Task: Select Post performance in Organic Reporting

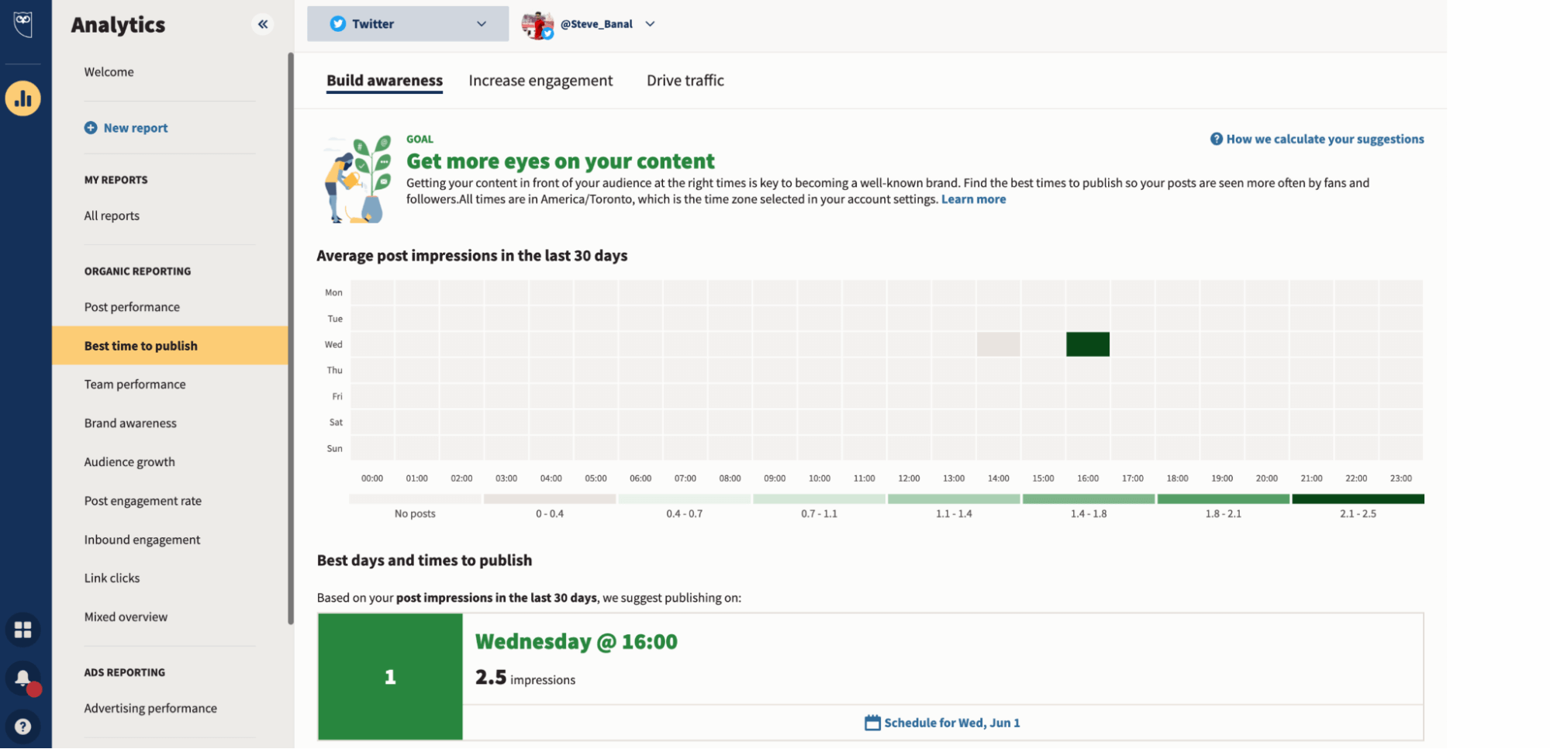Action: [x=132, y=306]
